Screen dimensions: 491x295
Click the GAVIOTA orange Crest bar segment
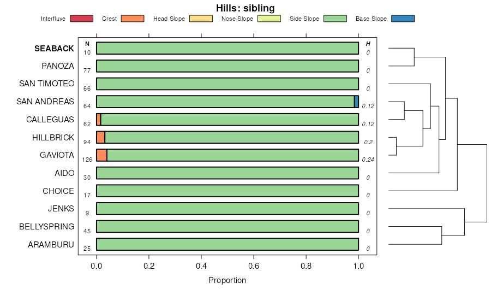click(x=101, y=155)
